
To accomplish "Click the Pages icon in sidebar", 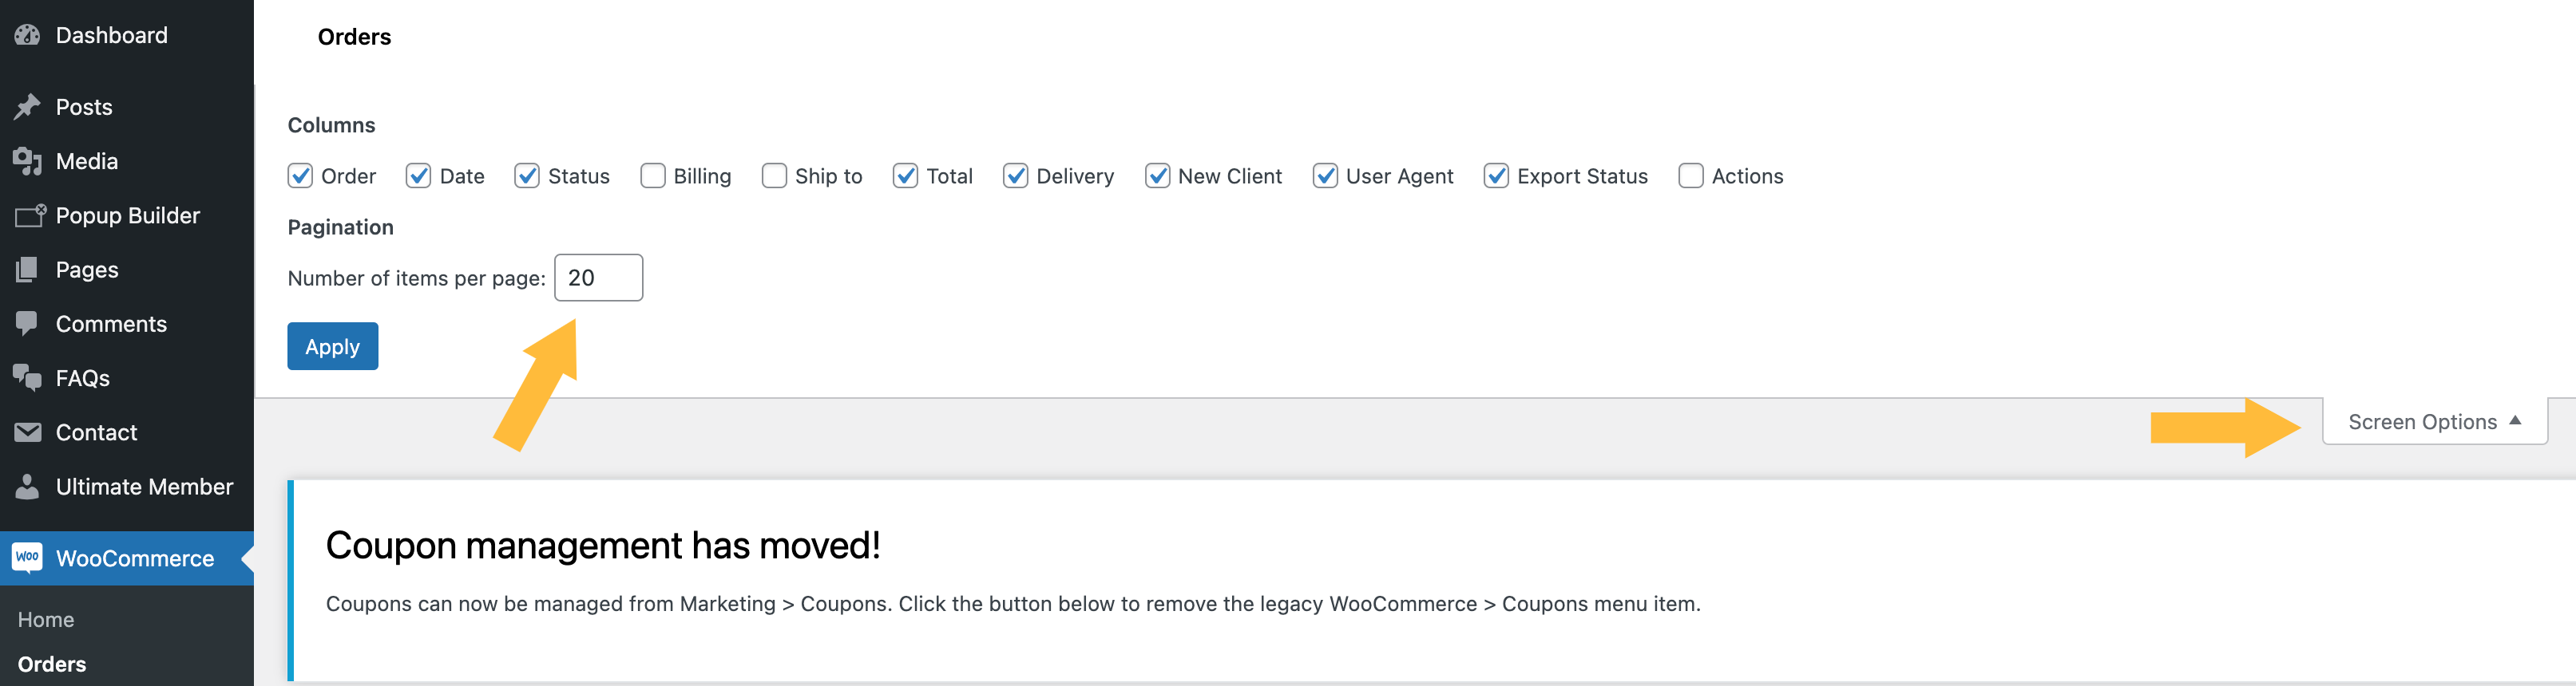I will (x=28, y=270).
